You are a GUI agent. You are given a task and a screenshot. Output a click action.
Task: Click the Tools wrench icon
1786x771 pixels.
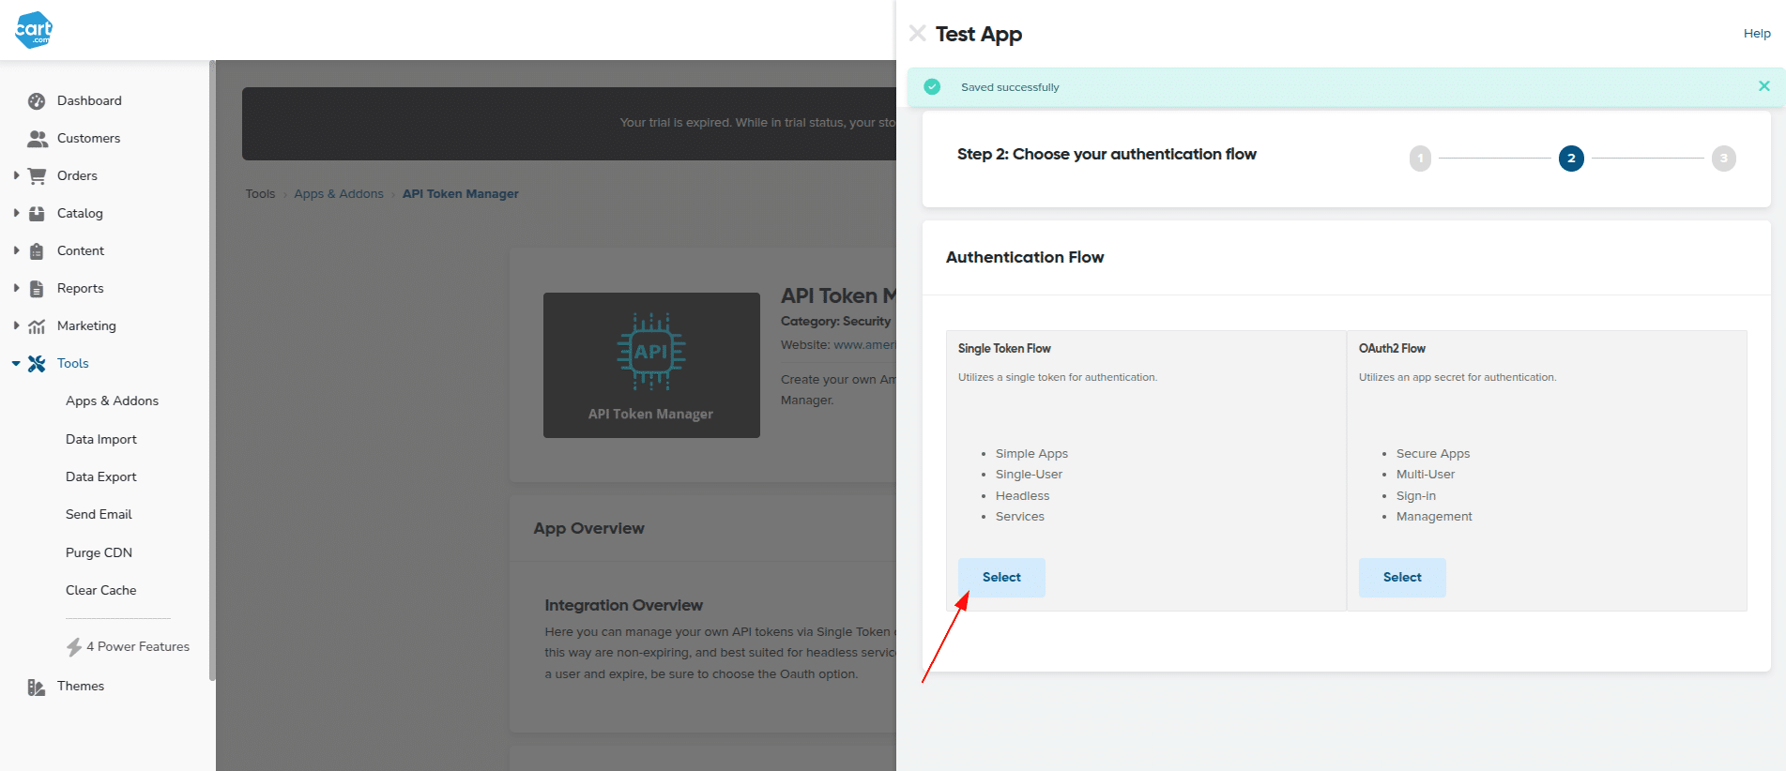click(37, 364)
